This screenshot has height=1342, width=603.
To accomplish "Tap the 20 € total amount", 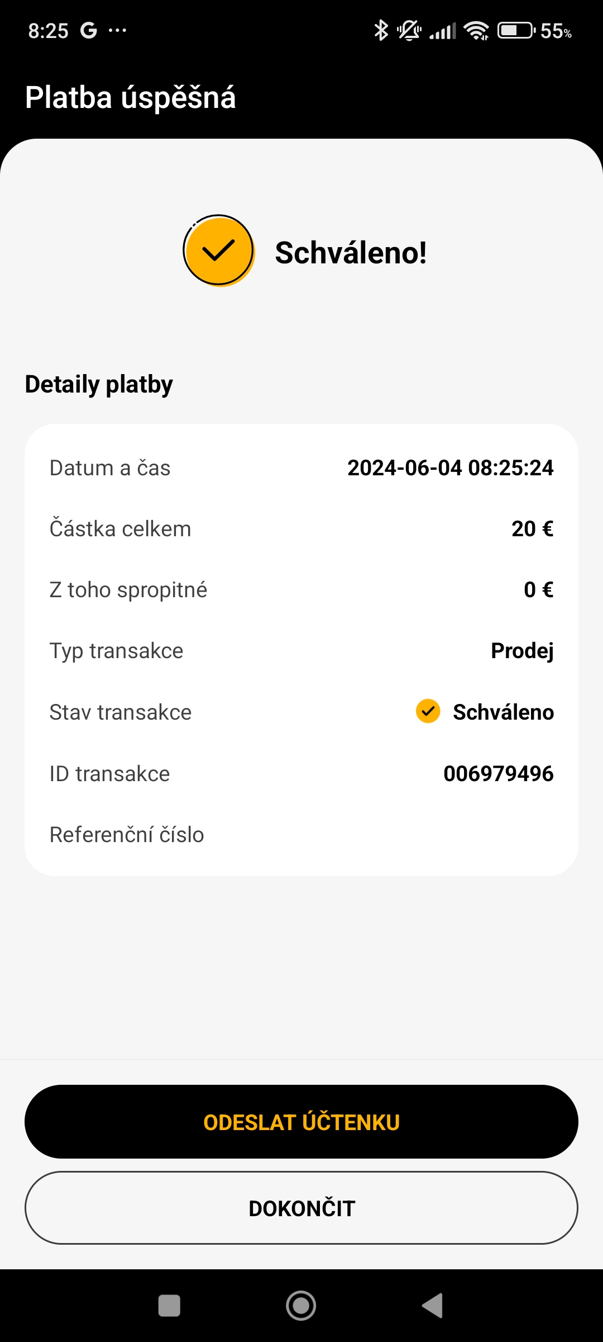I will [532, 529].
